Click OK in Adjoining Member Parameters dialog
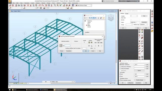The height and width of the screenshot is (91, 162). (86, 51)
